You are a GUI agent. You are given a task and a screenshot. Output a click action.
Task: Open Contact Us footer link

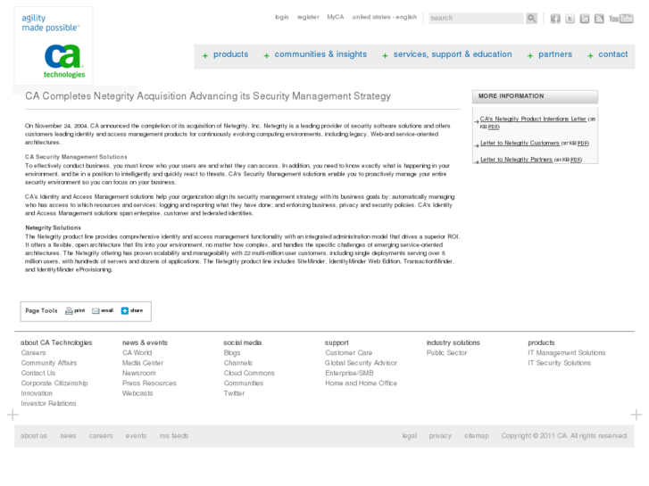pos(38,373)
